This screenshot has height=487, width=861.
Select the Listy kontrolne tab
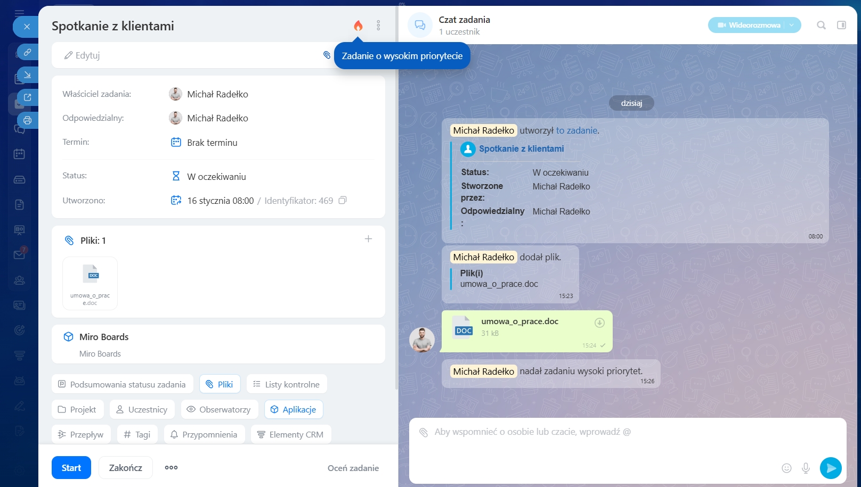(287, 384)
